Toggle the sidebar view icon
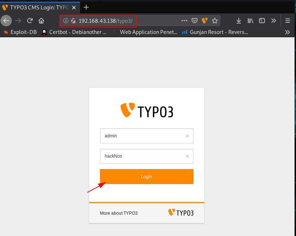 click(262, 21)
